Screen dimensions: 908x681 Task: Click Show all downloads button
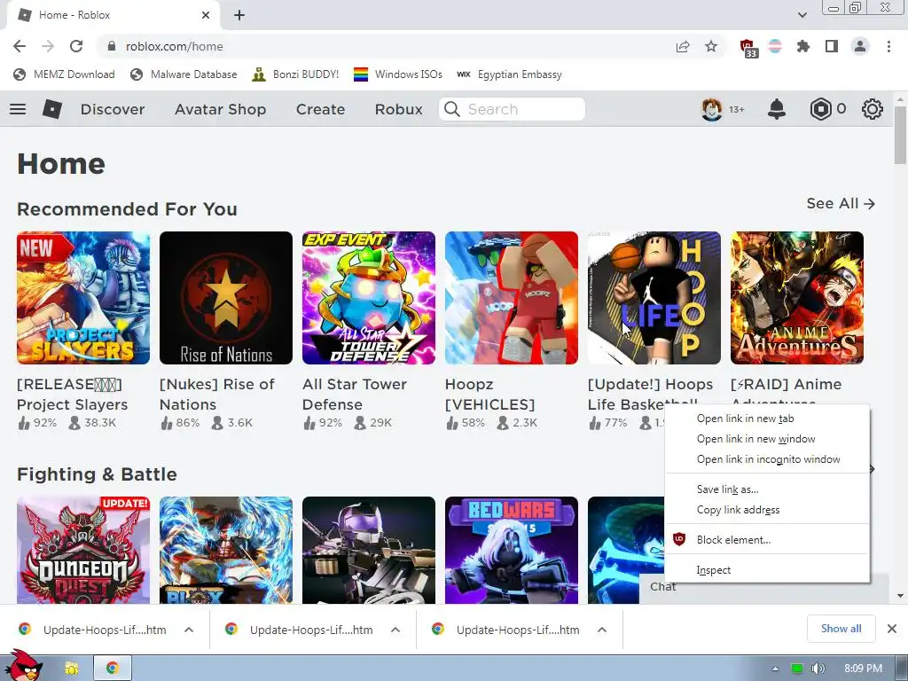pyautogui.click(x=841, y=629)
